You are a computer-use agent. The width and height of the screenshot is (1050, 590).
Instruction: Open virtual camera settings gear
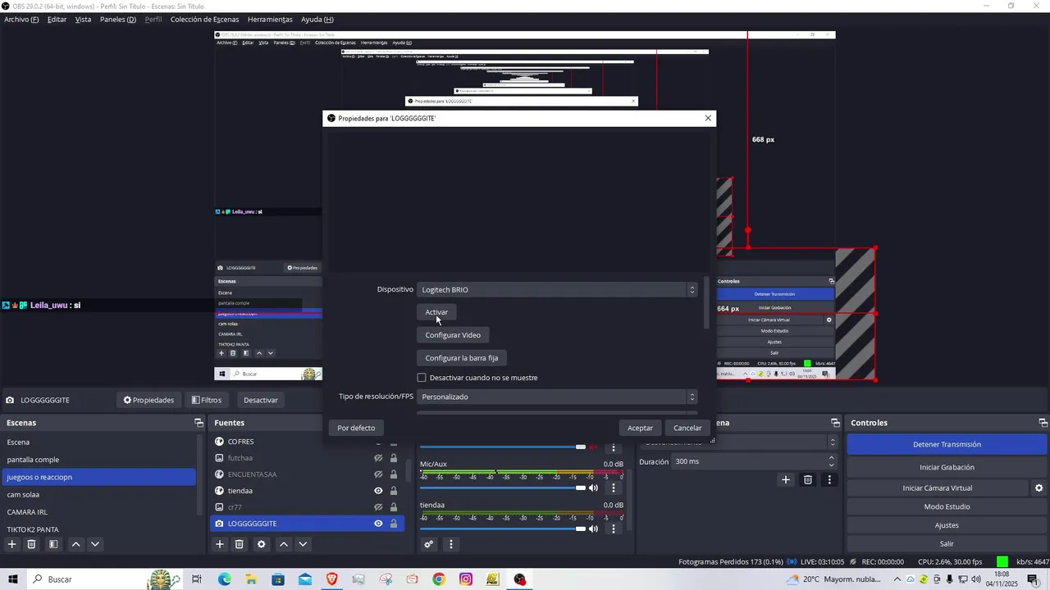pos(1039,488)
